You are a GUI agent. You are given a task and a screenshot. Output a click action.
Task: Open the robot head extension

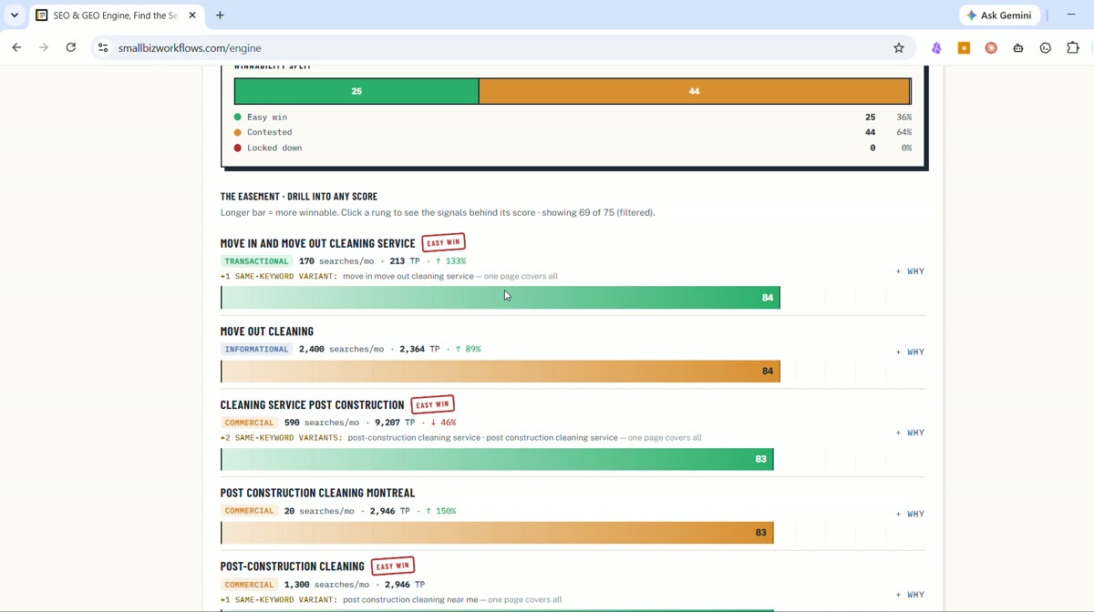point(1018,48)
